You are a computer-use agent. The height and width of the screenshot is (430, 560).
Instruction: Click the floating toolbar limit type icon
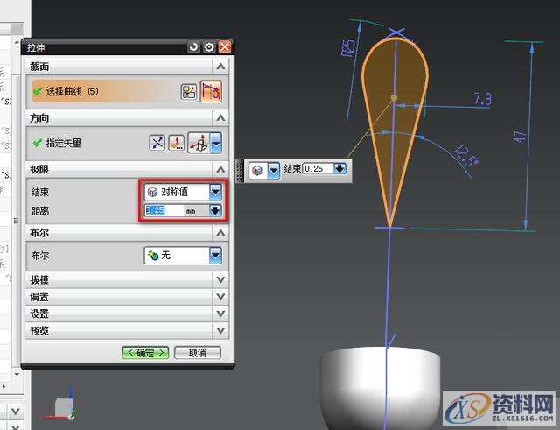[x=259, y=169]
